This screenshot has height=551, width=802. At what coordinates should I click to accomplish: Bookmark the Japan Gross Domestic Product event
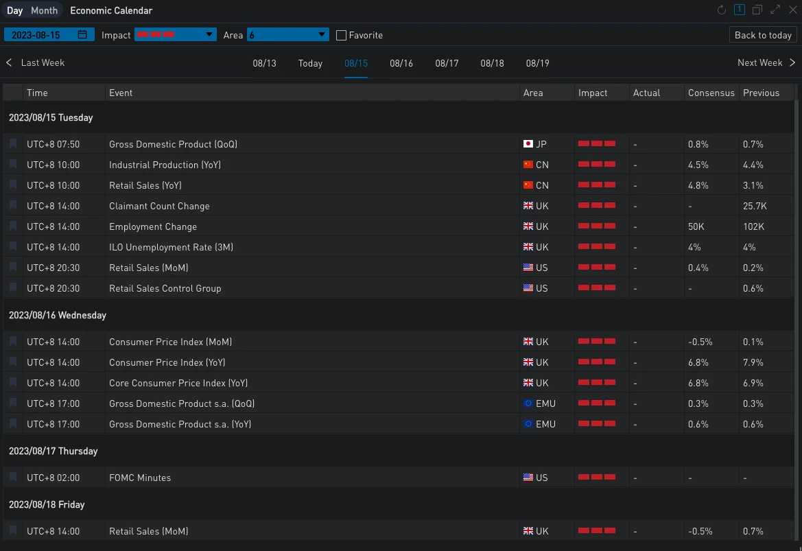pos(13,144)
